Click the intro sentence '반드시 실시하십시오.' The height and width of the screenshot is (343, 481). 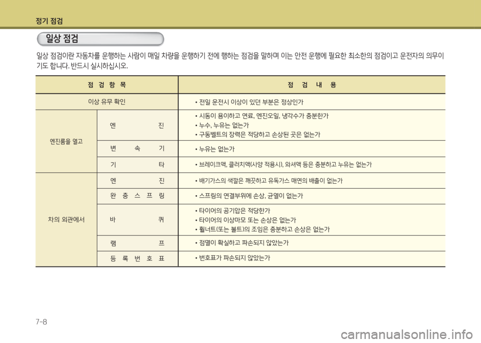click(x=99, y=66)
